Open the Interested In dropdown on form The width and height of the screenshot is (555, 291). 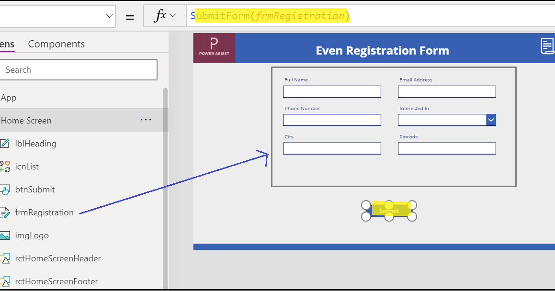click(x=490, y=120)
